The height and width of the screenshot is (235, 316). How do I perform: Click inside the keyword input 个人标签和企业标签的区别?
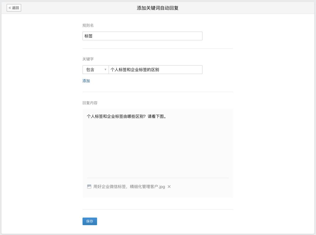tap(155, 69)
